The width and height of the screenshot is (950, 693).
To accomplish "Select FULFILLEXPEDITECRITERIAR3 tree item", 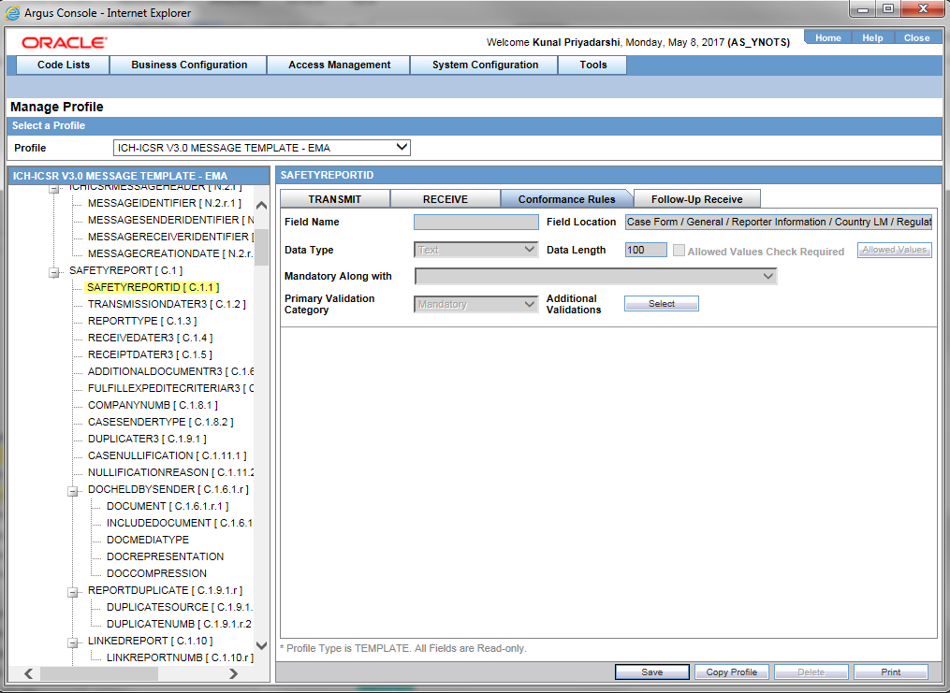I will (171, 388).
